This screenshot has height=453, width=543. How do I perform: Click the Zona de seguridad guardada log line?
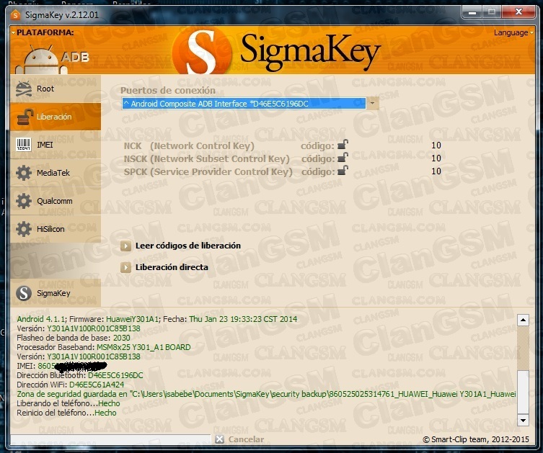(266, 394)
